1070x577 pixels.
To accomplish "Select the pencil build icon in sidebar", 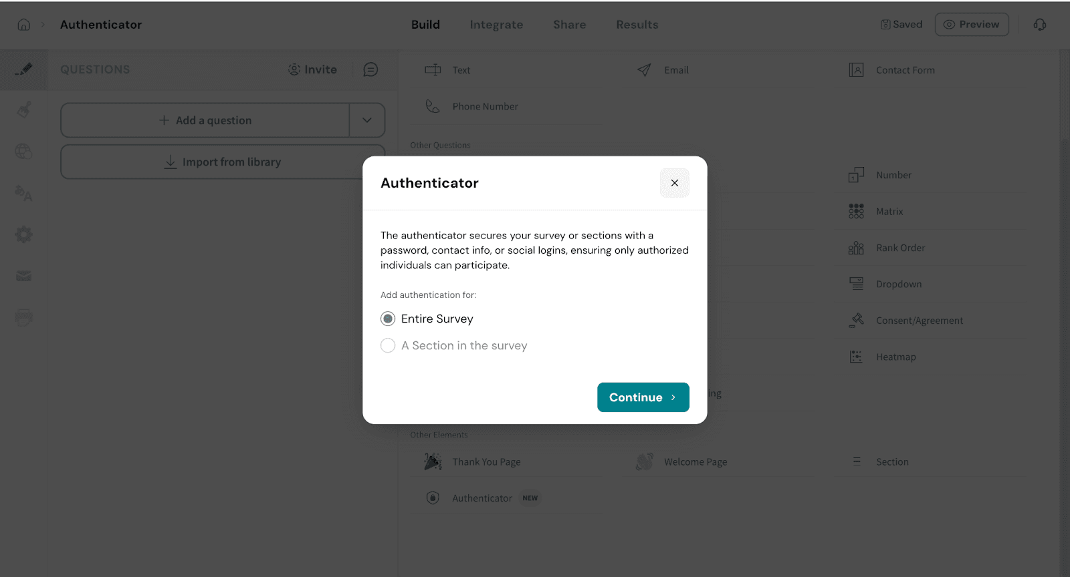I will 23,69.
